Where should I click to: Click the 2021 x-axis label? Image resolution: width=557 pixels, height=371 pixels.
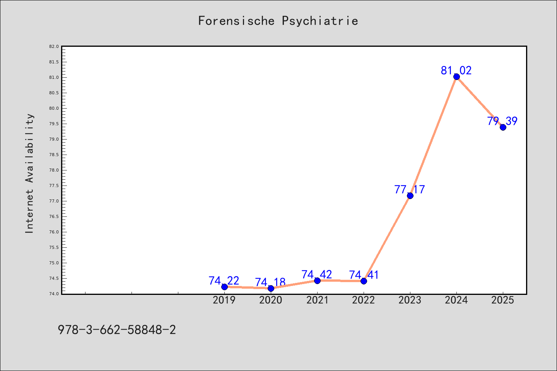click(x=317, y=300)
